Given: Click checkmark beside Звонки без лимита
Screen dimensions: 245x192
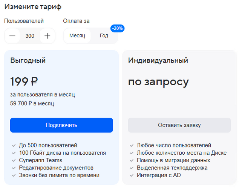Looking at the screenshot, I should [14, 175].
